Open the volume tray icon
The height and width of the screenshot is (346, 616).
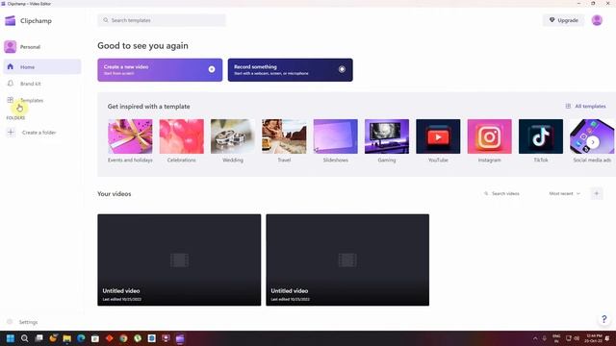[x=577, y=338]
